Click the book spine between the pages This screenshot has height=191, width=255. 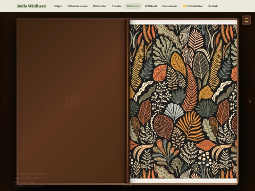[x=127, y=101]
